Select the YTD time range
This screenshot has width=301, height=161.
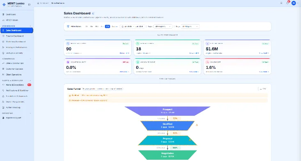coord(107,27)
